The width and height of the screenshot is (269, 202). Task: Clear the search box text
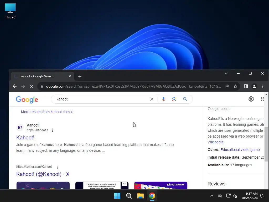pyautogui.click(x=152, y=99)
